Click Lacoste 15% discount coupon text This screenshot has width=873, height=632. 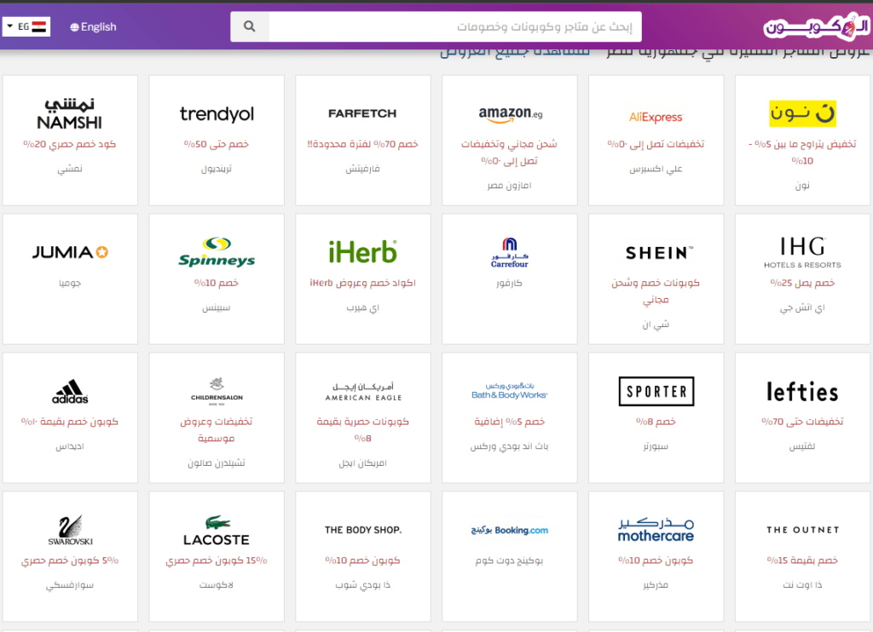(x=217, y=560)
